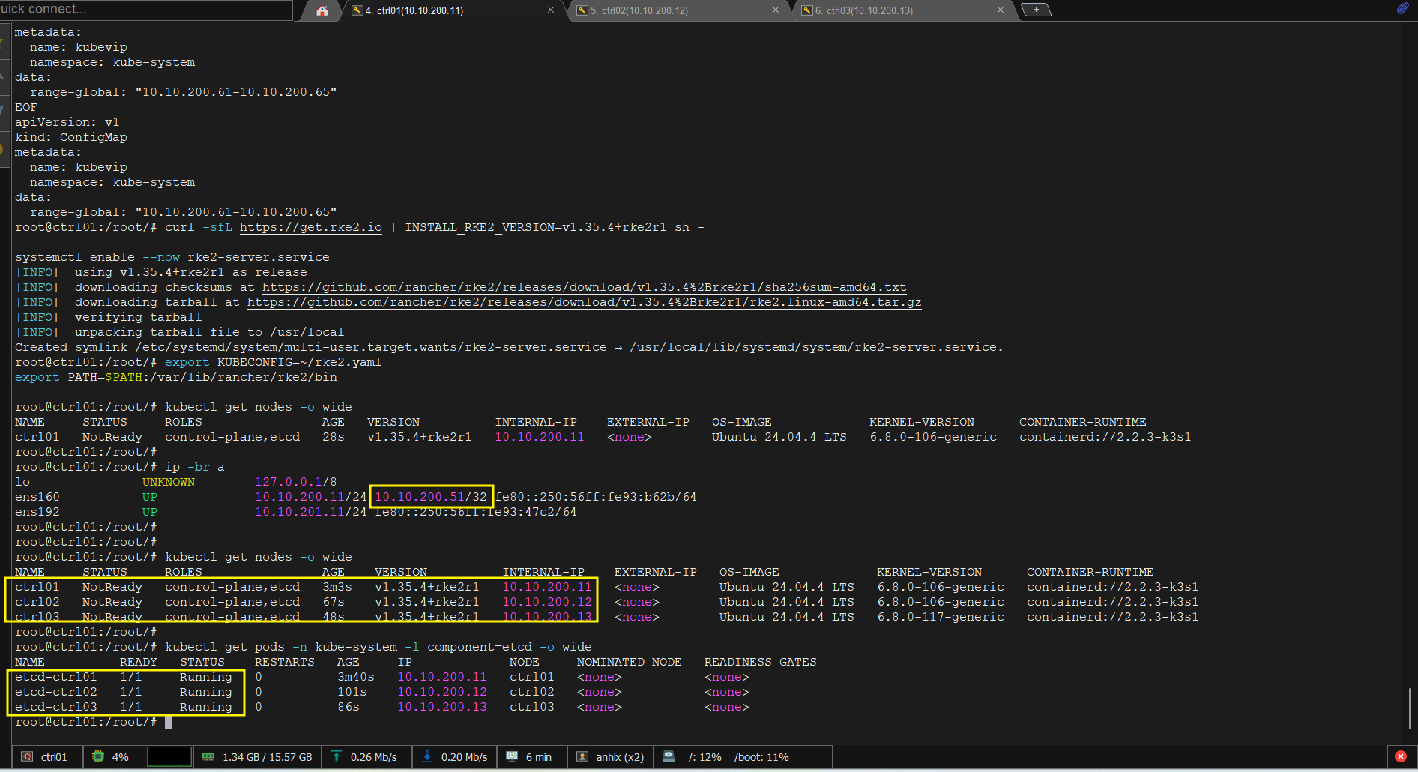The width and height of the screenshot is (1418, 772).
Task: Click the uptime monitor icon at 6 min
Action: 512,756
